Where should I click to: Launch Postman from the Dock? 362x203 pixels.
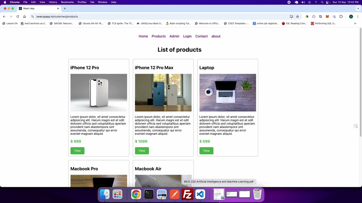click(174, 194)
